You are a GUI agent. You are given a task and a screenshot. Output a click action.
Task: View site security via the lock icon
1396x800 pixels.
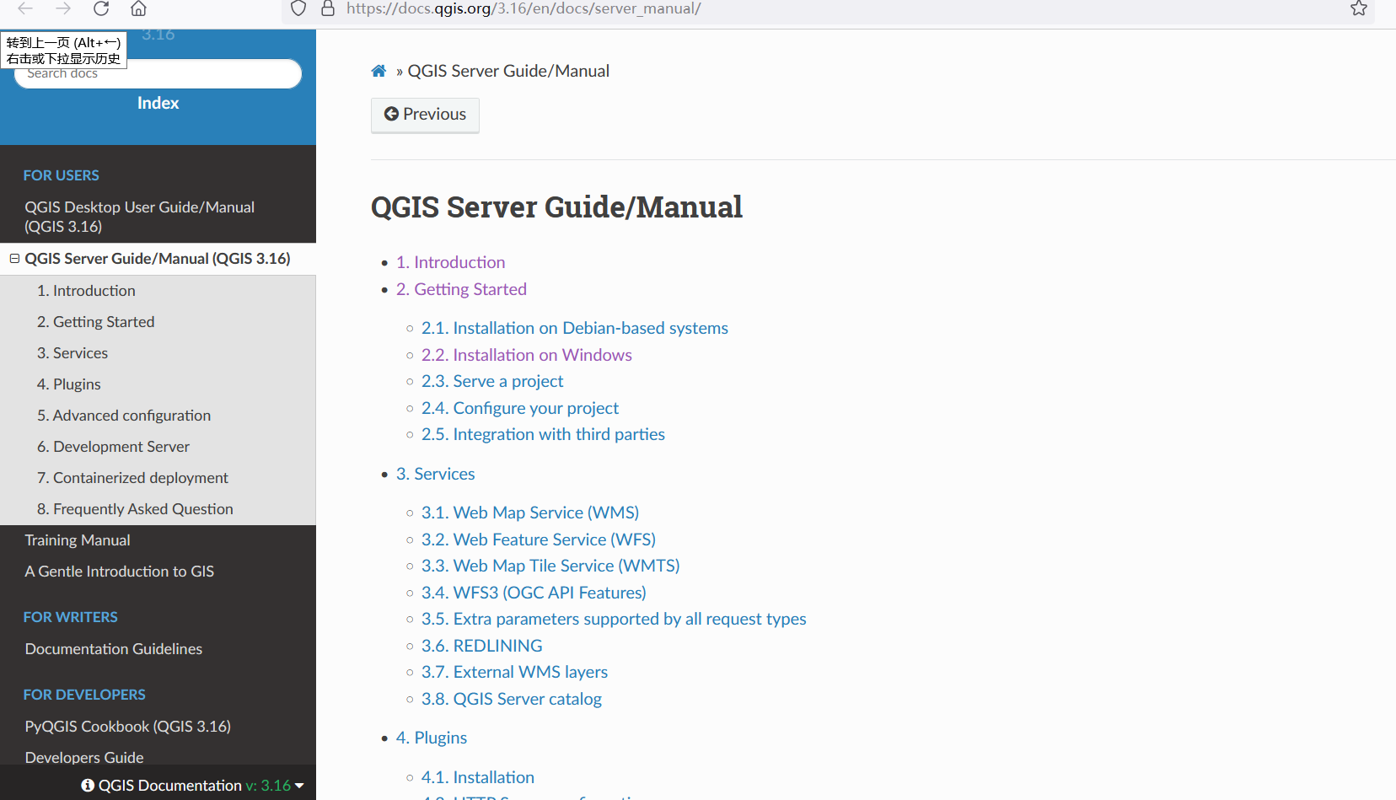tap(327, 9)
